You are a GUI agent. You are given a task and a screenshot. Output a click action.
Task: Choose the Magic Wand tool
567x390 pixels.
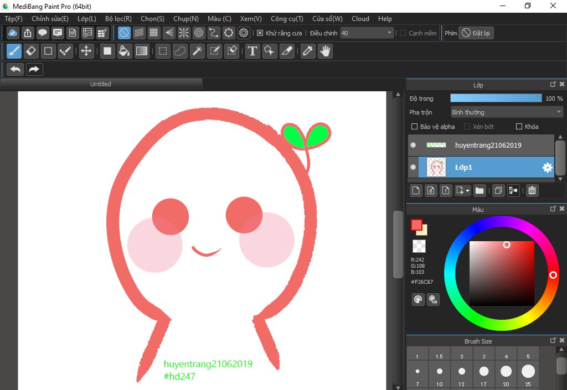pos(197,51)
